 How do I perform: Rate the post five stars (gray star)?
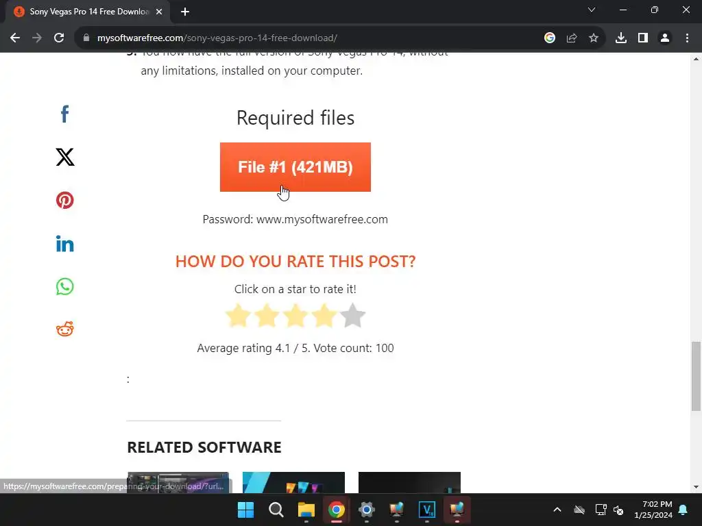tap(353, 316)
